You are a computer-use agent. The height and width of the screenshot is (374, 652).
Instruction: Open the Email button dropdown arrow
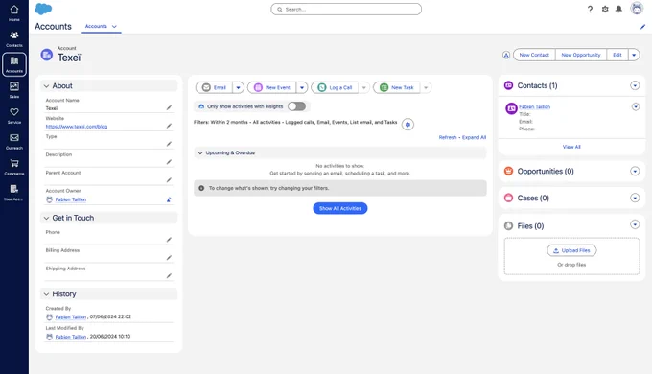tap(238, 88)
